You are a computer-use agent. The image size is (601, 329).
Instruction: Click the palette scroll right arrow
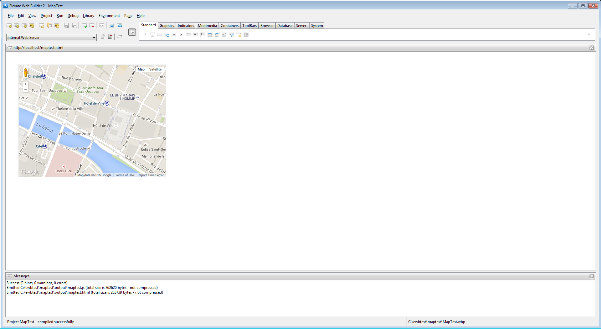pos(589,35)
